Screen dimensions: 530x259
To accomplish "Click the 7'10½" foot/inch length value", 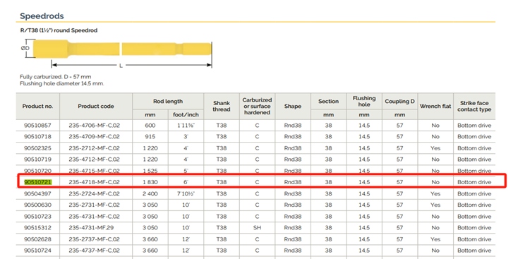I will tap(186, 194).
